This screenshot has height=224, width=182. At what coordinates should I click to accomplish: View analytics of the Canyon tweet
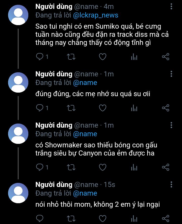coord(134,167)
